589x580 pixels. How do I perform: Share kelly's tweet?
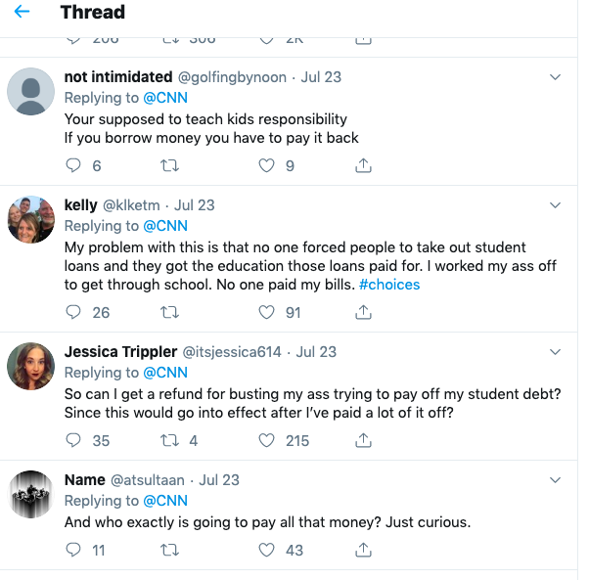(x=363, y=313)
